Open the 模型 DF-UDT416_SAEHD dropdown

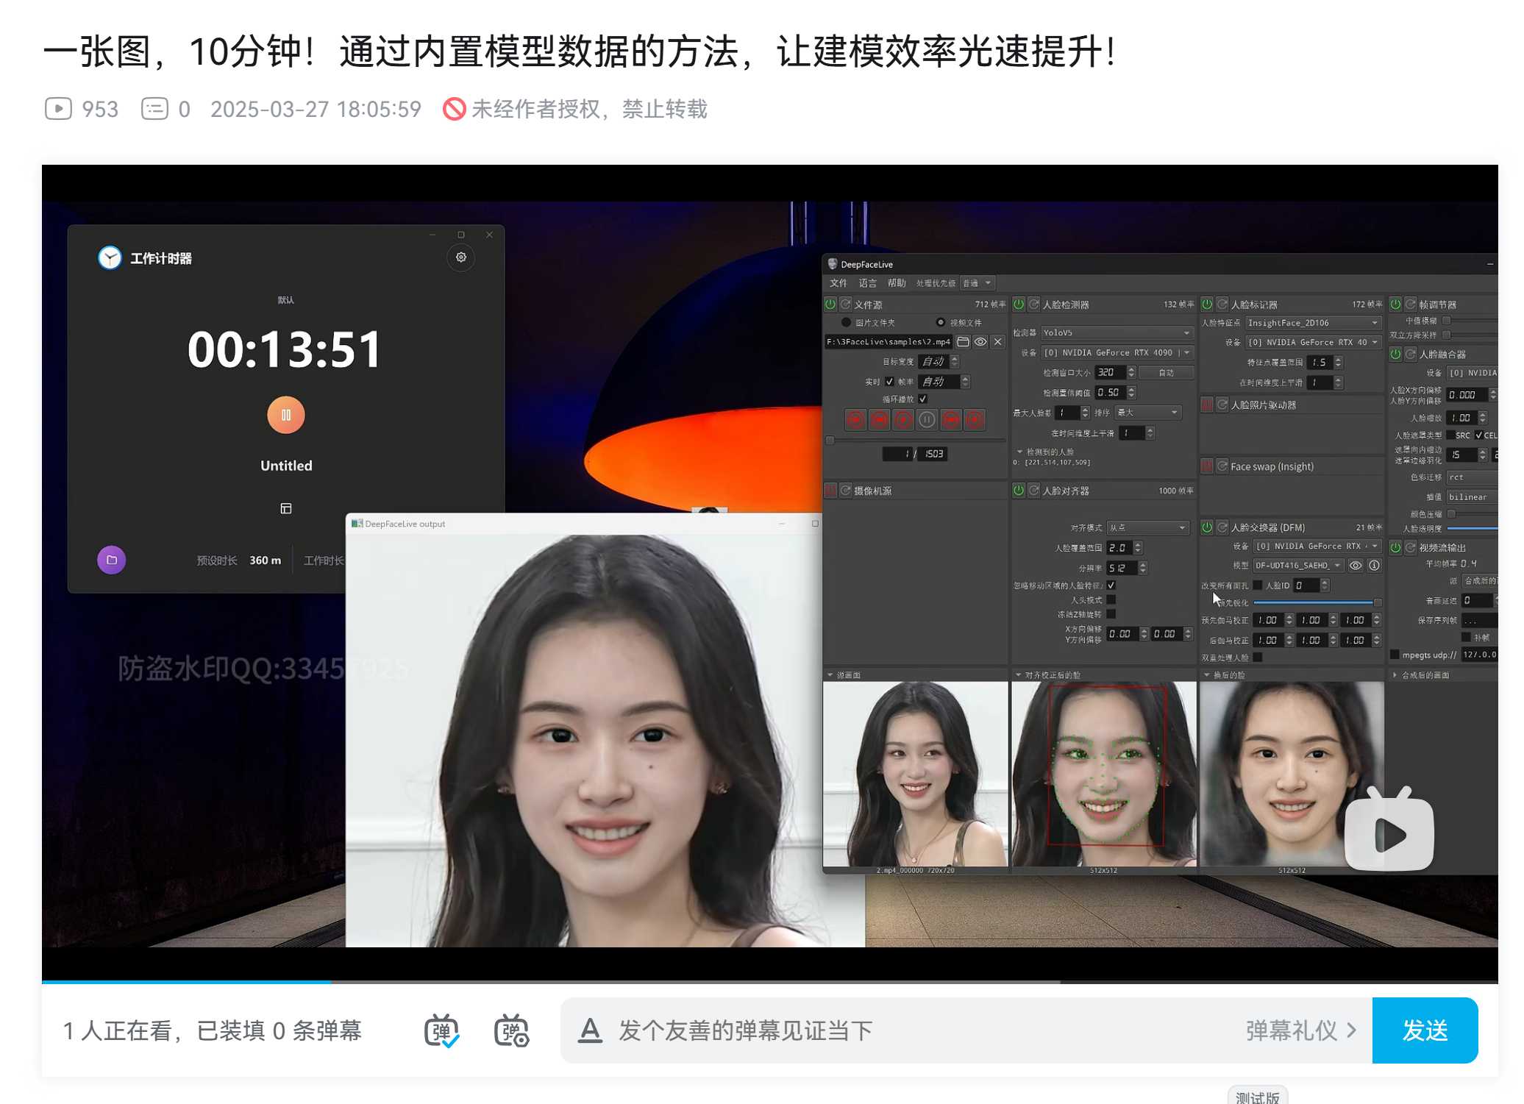[x=1299, y=566]
